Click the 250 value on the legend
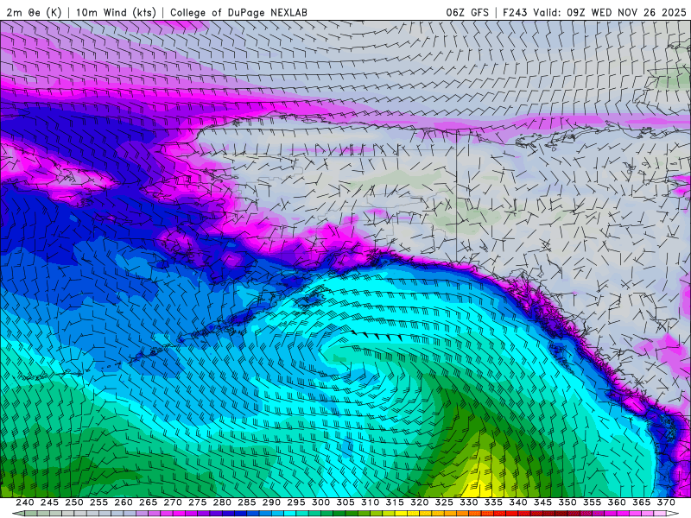Screen dimensions: 691x518 click(74, 502)
